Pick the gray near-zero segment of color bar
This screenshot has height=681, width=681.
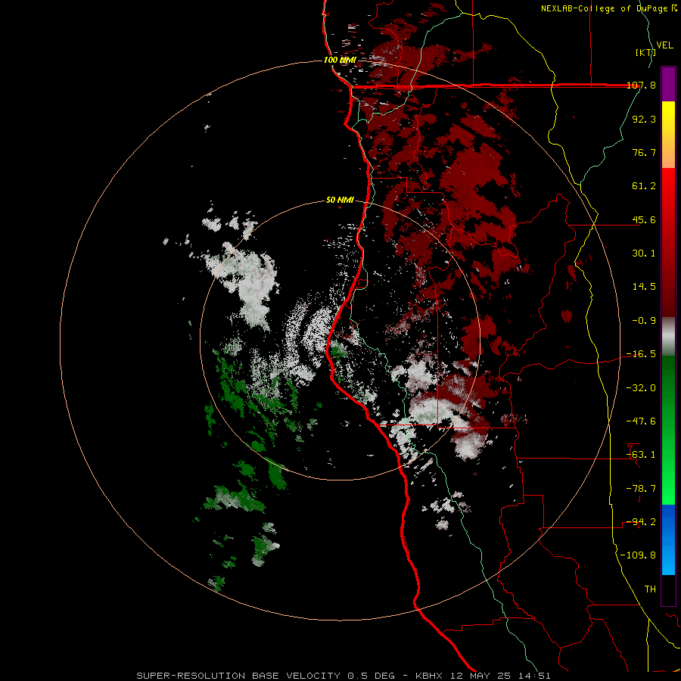pyautogui.click(x=668, y=337)
